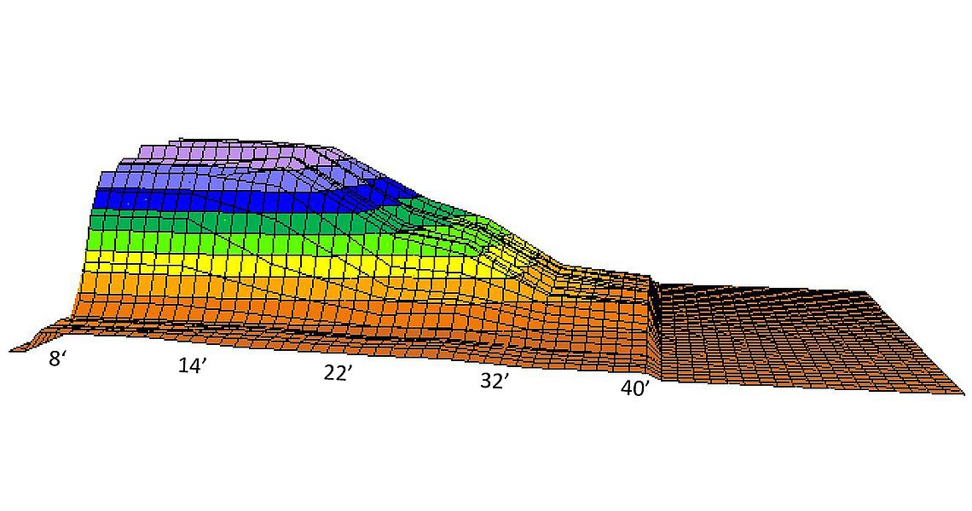Click the 40' depth label
The height and width of the screenshot is (511, 972).
pyautogui.click(x=635, y=388)
